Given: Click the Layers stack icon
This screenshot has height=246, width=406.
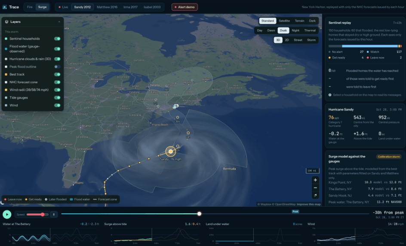Looking at the screenshot, I should (x=6, y=22).
